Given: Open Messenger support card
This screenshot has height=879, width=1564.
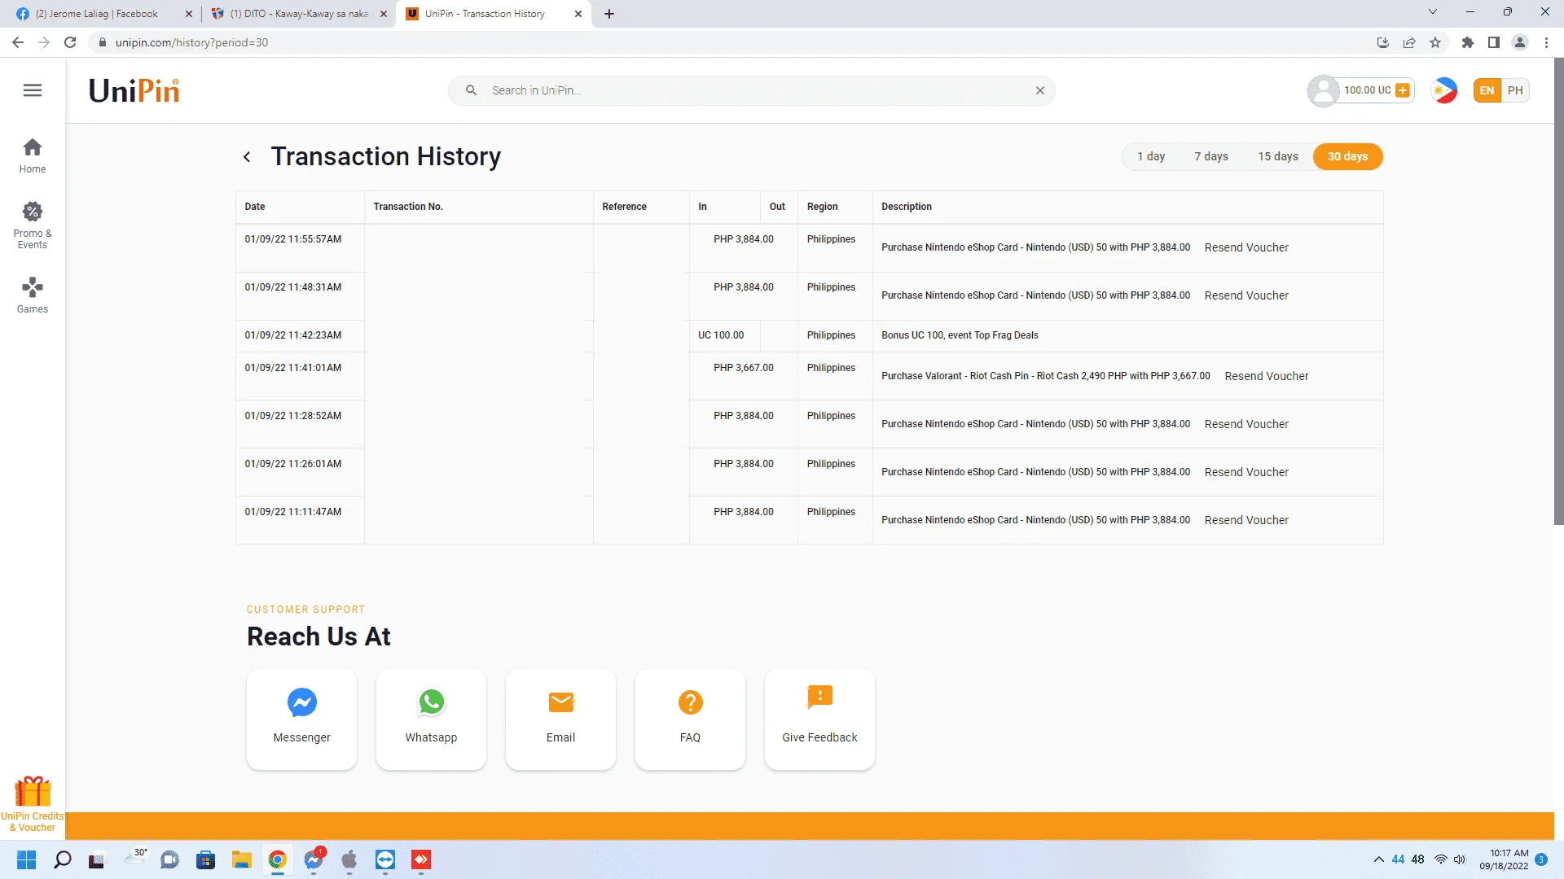Looking at the screenshot, I should 301,719.
